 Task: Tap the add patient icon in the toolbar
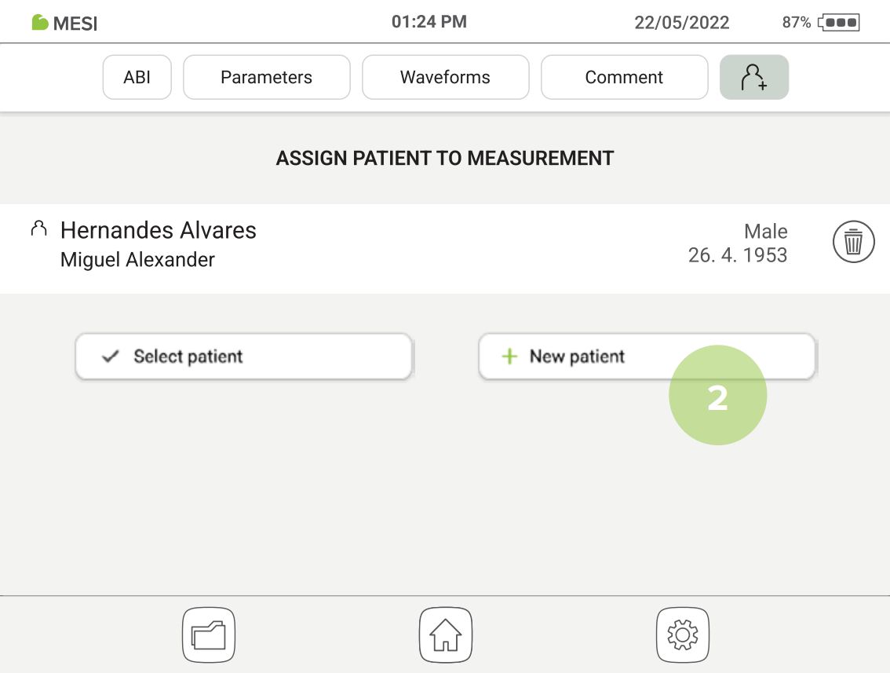pos(753,76)
